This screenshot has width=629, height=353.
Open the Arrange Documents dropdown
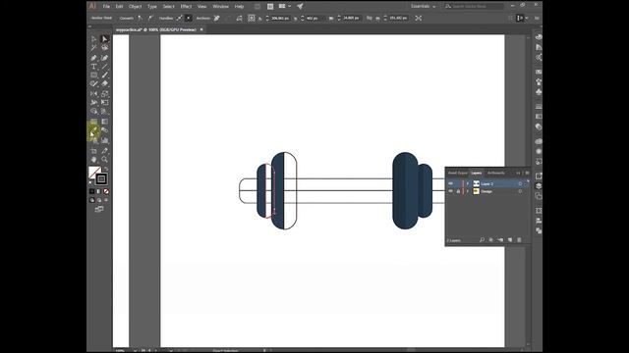284,7
